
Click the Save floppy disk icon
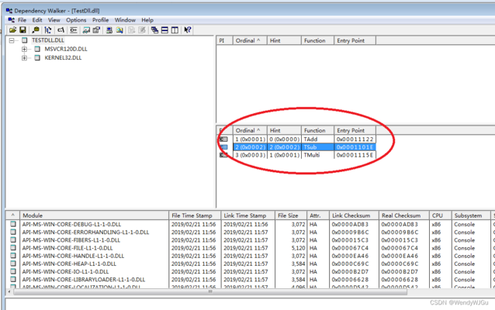pos(23,30)
